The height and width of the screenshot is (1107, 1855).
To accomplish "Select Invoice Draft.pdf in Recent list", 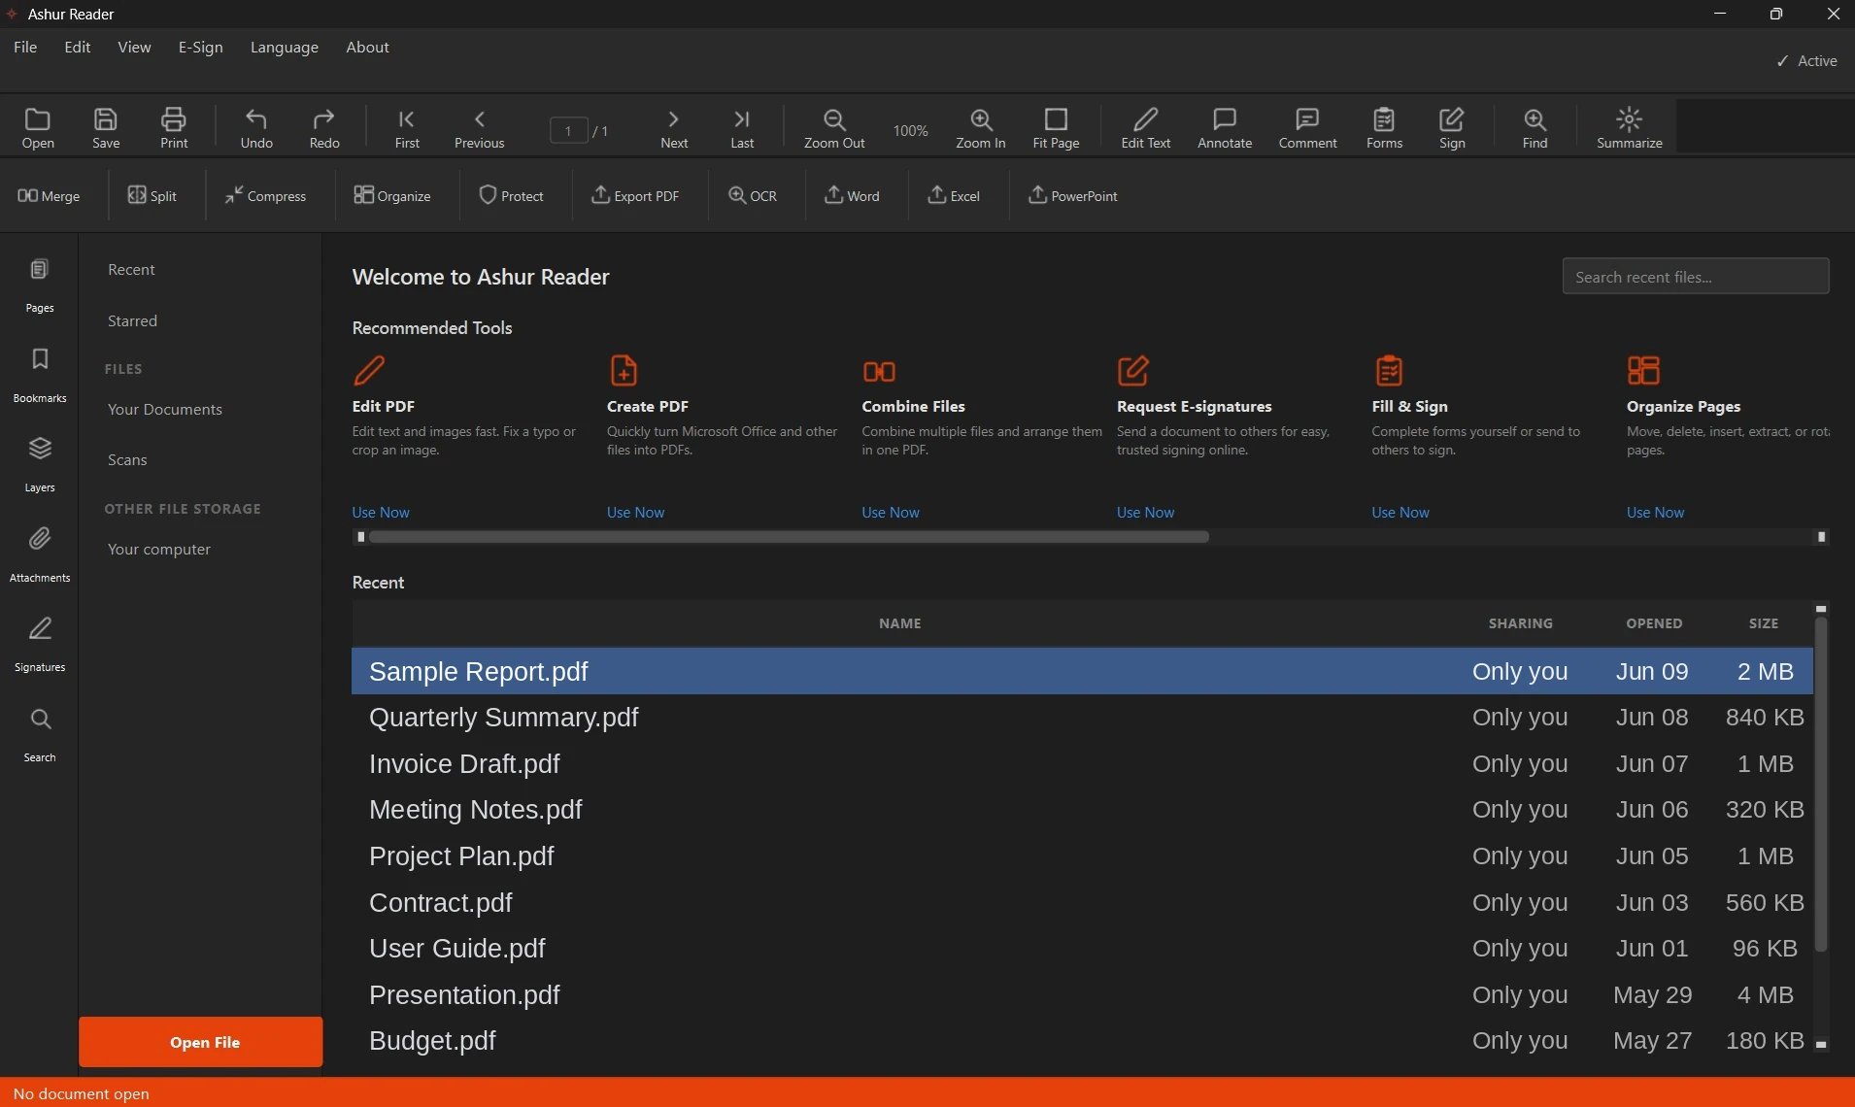I will (1082, 764).
